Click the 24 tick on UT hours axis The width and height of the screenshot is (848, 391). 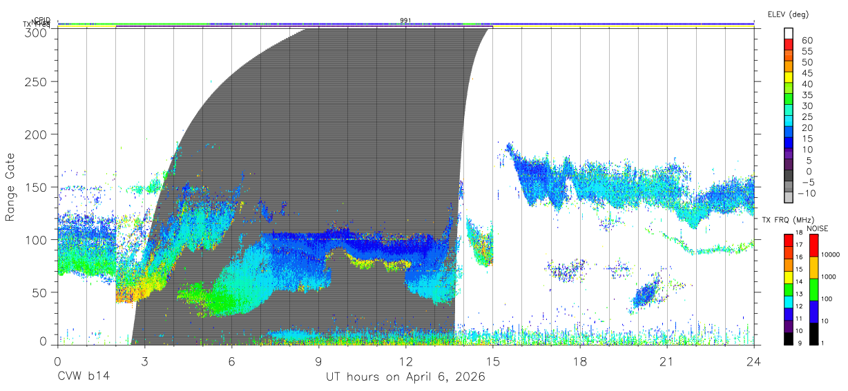[x=754, y=362]
